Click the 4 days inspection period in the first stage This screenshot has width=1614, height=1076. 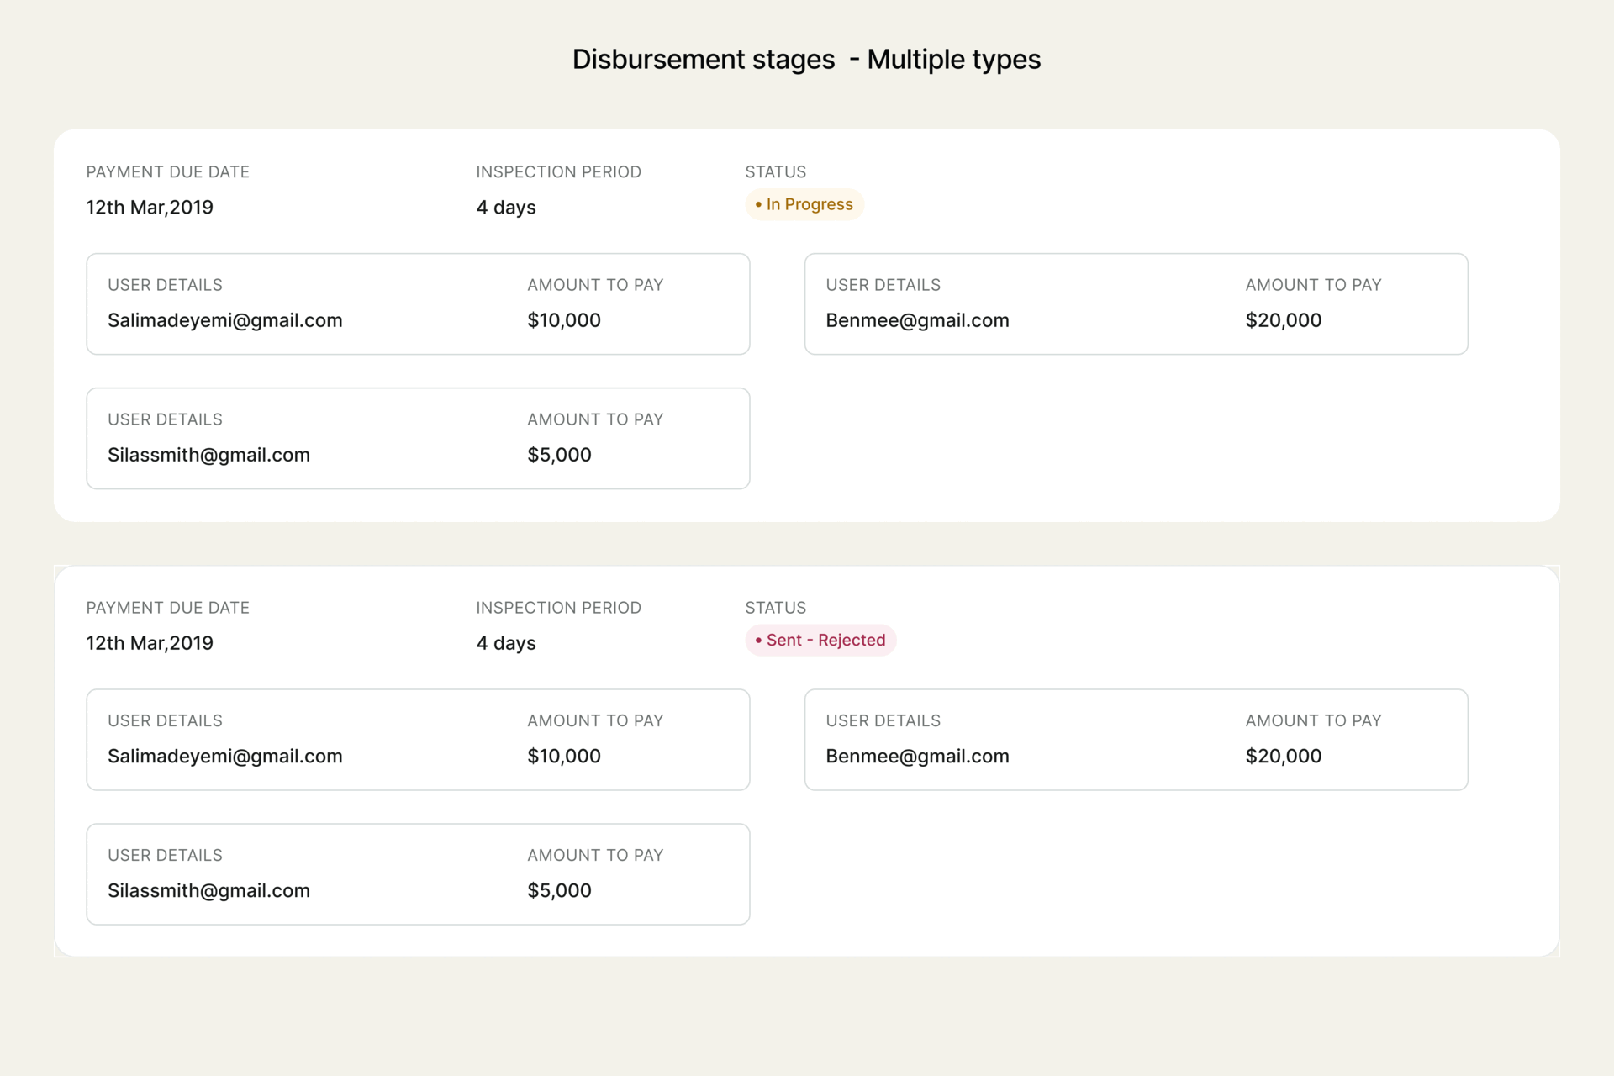click(505, 208)
